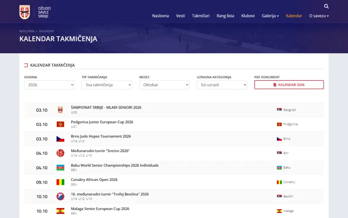The width and height of the screenshot is (348, 218).
Task: Click Czech flag icon beside Brno Judo Hopes Tournament
Action: [x=60, y=139]
